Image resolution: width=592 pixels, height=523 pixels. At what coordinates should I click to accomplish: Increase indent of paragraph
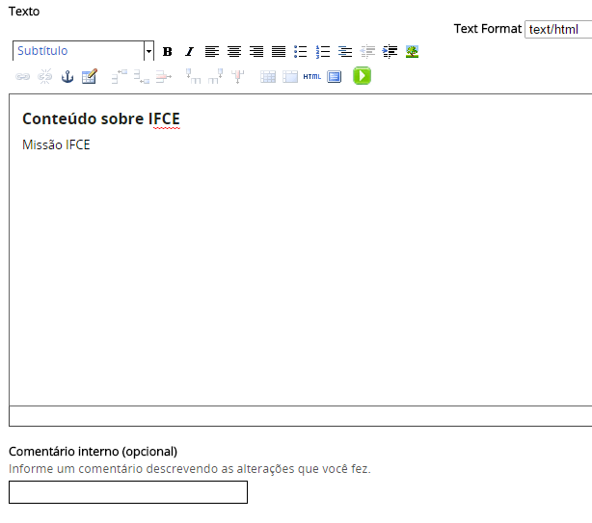[x=390, y=51]
